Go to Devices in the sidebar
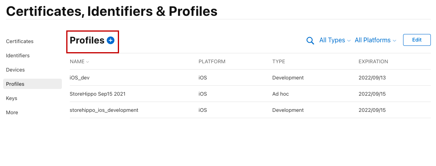This screenshot has height=166, width=436. [x=15, y=70]
